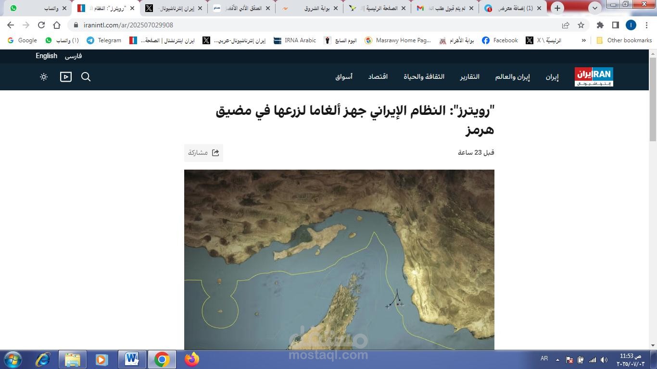Click the volume speaker tray icon

pos(604,360)
